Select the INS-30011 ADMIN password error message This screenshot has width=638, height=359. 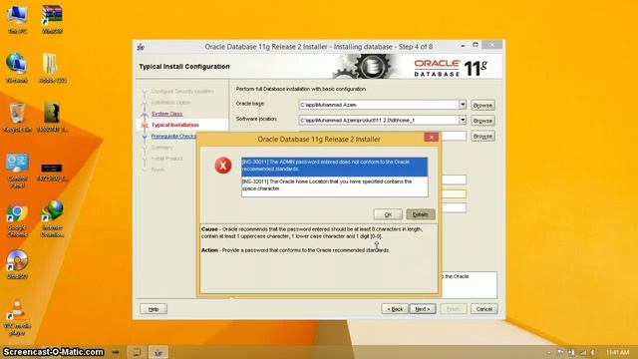335,167
